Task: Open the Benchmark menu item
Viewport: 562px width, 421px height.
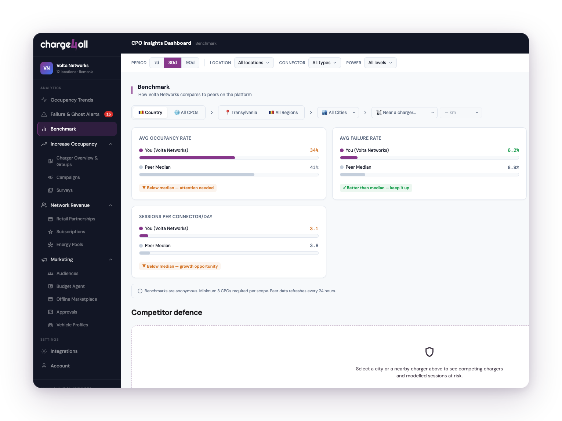Action: pos(77,129)
